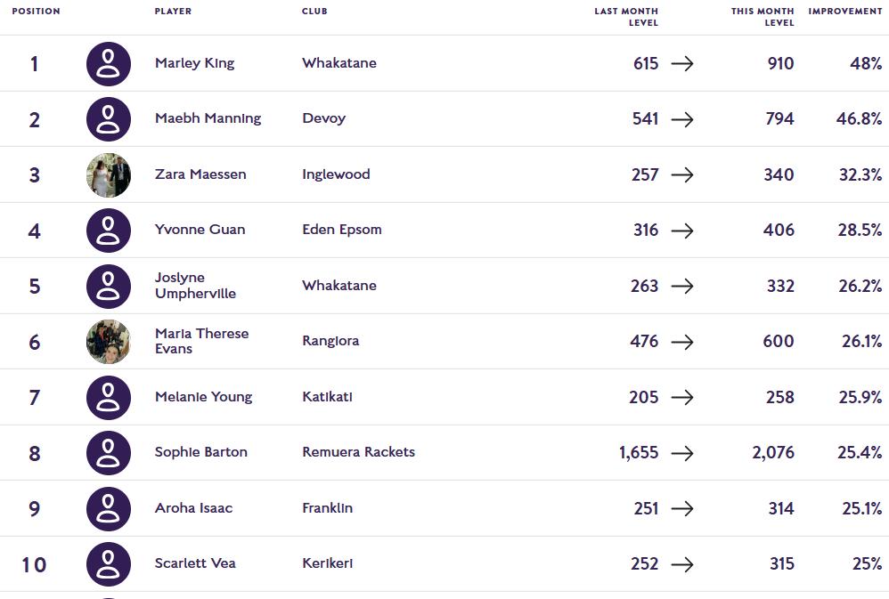Click Sophie Barton's profile avatar icon
The height and width of the screenshot is (599, 889).
[x=109, y=453]
